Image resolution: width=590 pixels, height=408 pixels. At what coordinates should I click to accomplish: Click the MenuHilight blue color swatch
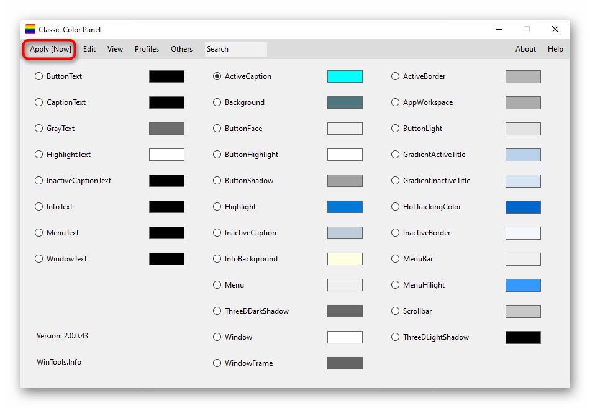point(523,285)
